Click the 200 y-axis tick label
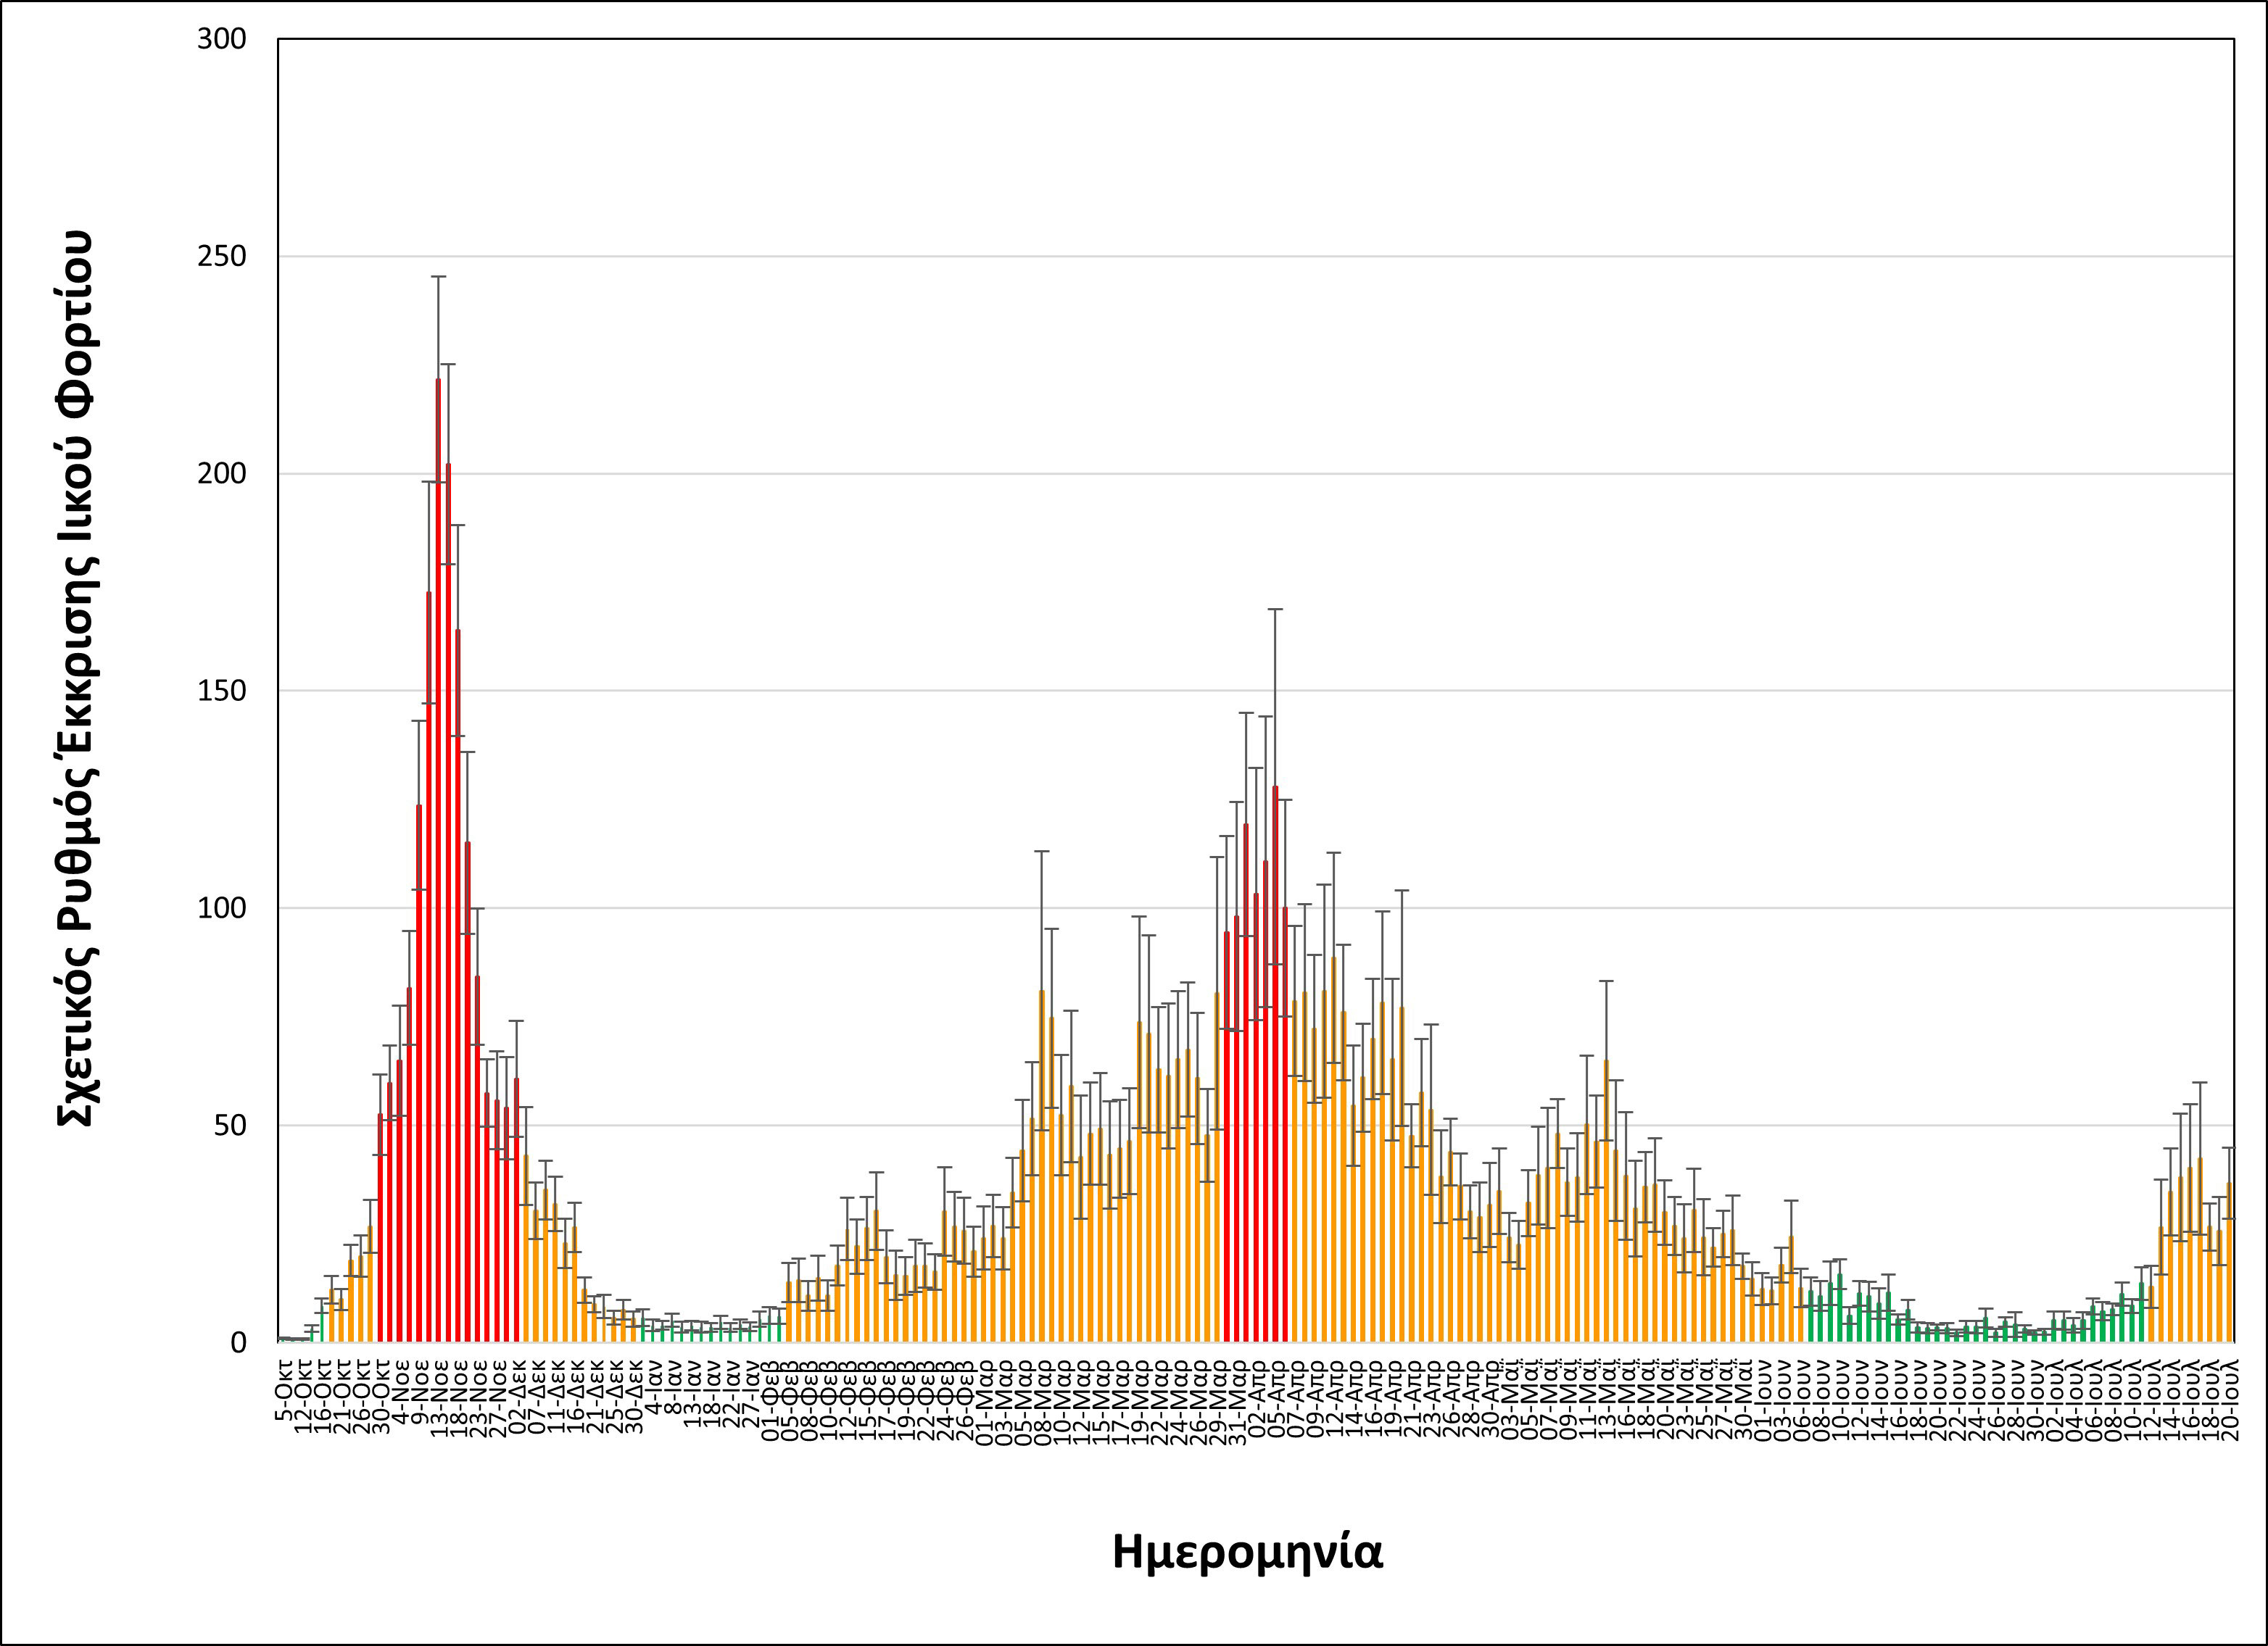This screenshot has height=1646, width=2268. 221,474
